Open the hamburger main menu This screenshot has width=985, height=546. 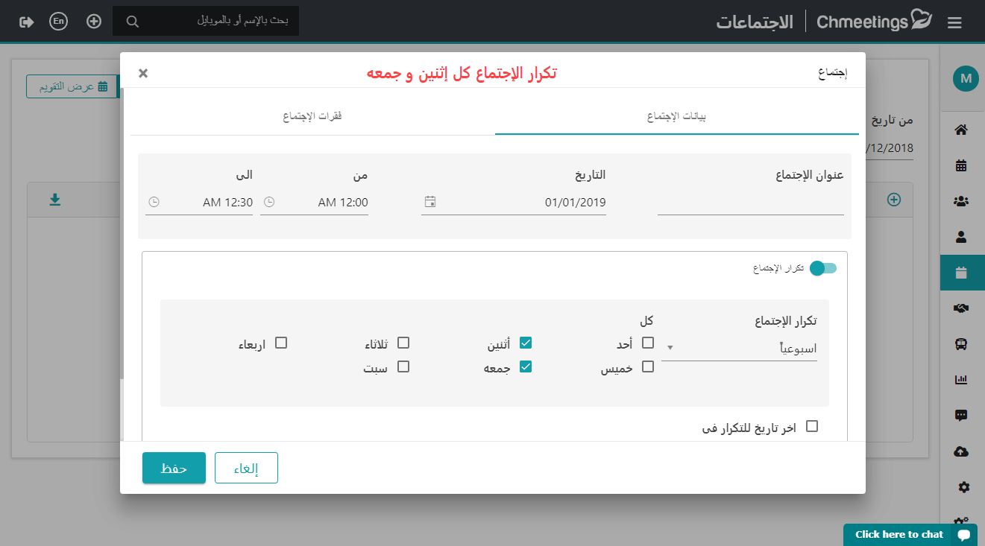(x=954, y=23)
